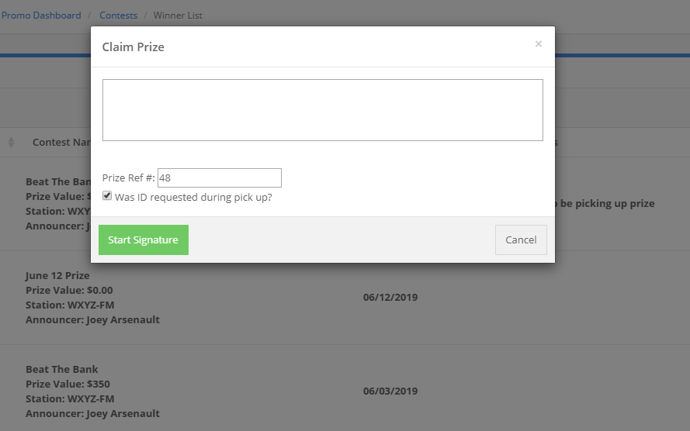Viewport: 690px width, 431px height.
Task: Click the Winner List breadcrumb item
Action: (x=178, y=16)
